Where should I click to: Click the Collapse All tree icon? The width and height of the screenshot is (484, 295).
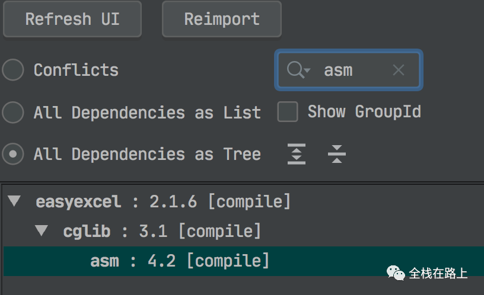(x=337, y=154)
